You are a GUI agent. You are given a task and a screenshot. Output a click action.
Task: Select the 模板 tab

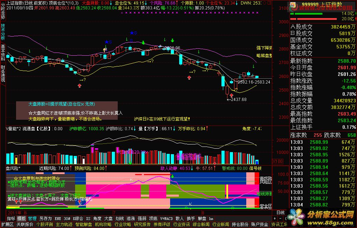tap(21, 219)
